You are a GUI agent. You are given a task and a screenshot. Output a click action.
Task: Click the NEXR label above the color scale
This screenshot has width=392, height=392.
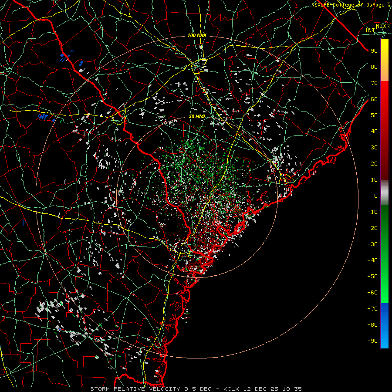pyautogui.click(x=382, y=26)
